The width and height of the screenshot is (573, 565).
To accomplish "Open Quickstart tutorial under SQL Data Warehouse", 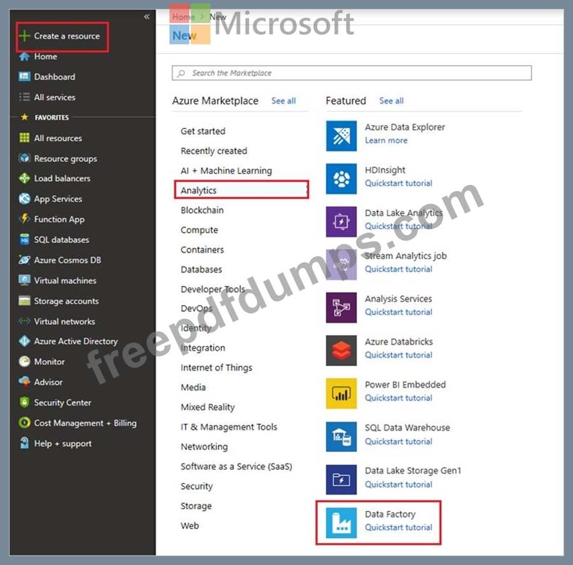I will tap(398, 442).
